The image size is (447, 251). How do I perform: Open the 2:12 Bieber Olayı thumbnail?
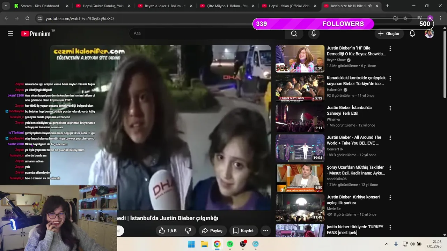click(x=300, y=89)
